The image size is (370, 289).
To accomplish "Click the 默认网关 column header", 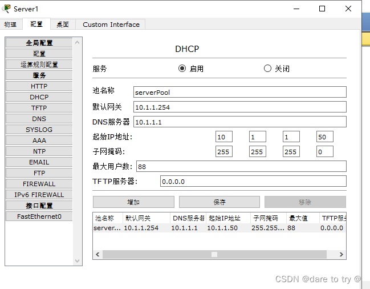I will [x=147, y=218].
